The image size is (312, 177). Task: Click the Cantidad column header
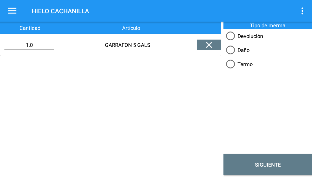pyautogui.click(x=30, y=28)
